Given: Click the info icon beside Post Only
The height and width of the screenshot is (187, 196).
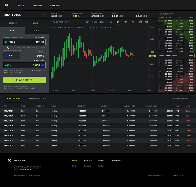Looking at the screenshot, I should coord(44,71).
